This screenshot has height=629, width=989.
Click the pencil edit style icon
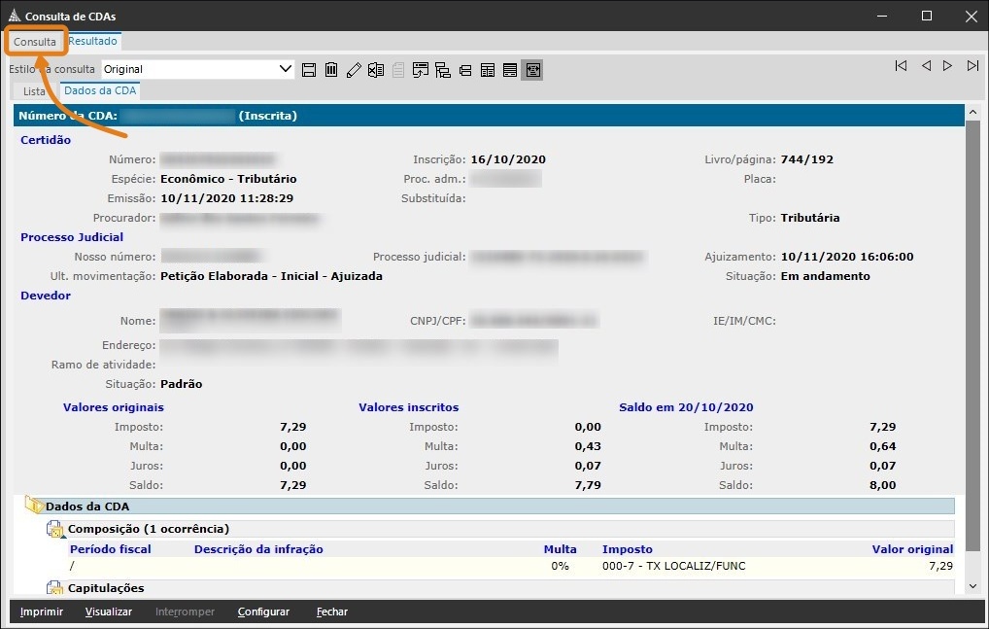click(x=354, y=70)
